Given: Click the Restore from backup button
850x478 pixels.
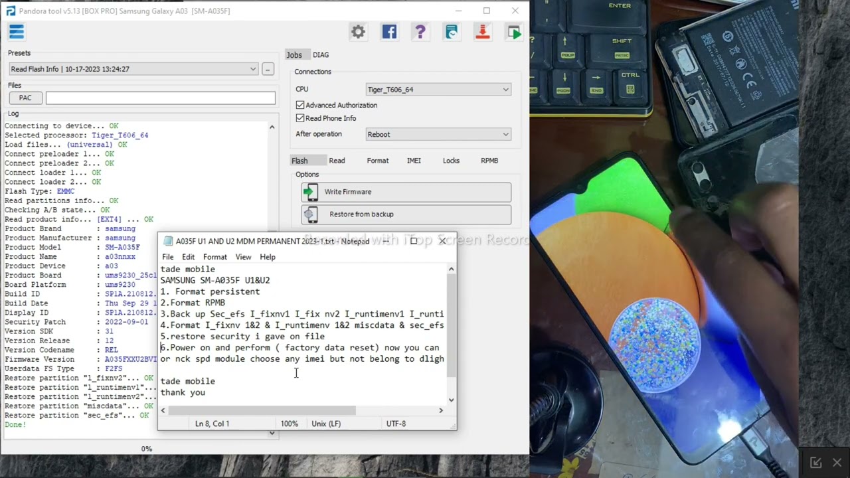Looking at the screenshot, I should [406, 214].
